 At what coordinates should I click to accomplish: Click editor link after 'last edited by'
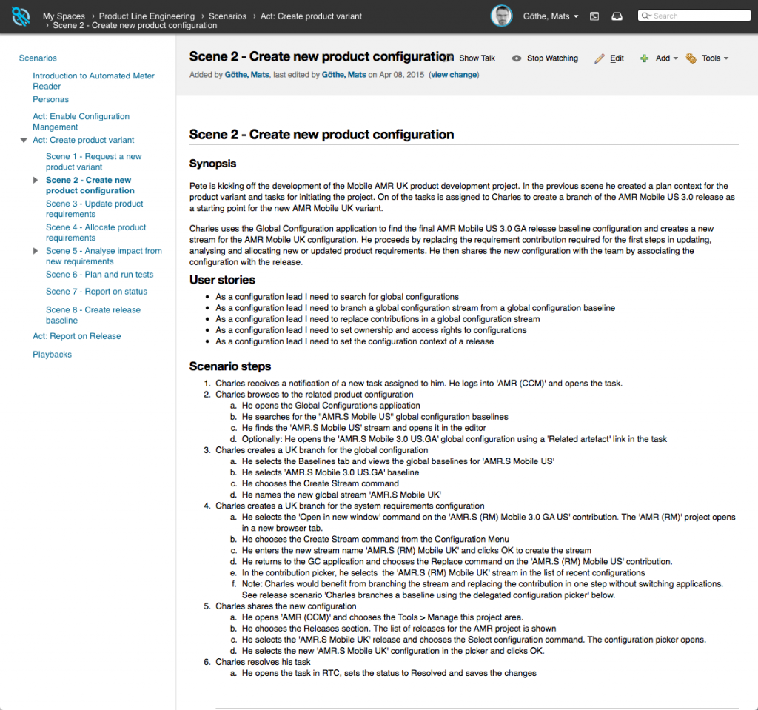(343, 75)
